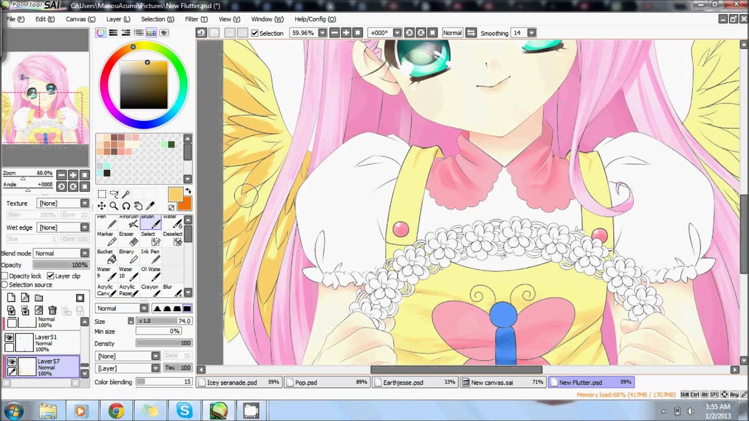Set the Color blending slider
Viewport: 749px width, 421px height.
coord(164,382)
